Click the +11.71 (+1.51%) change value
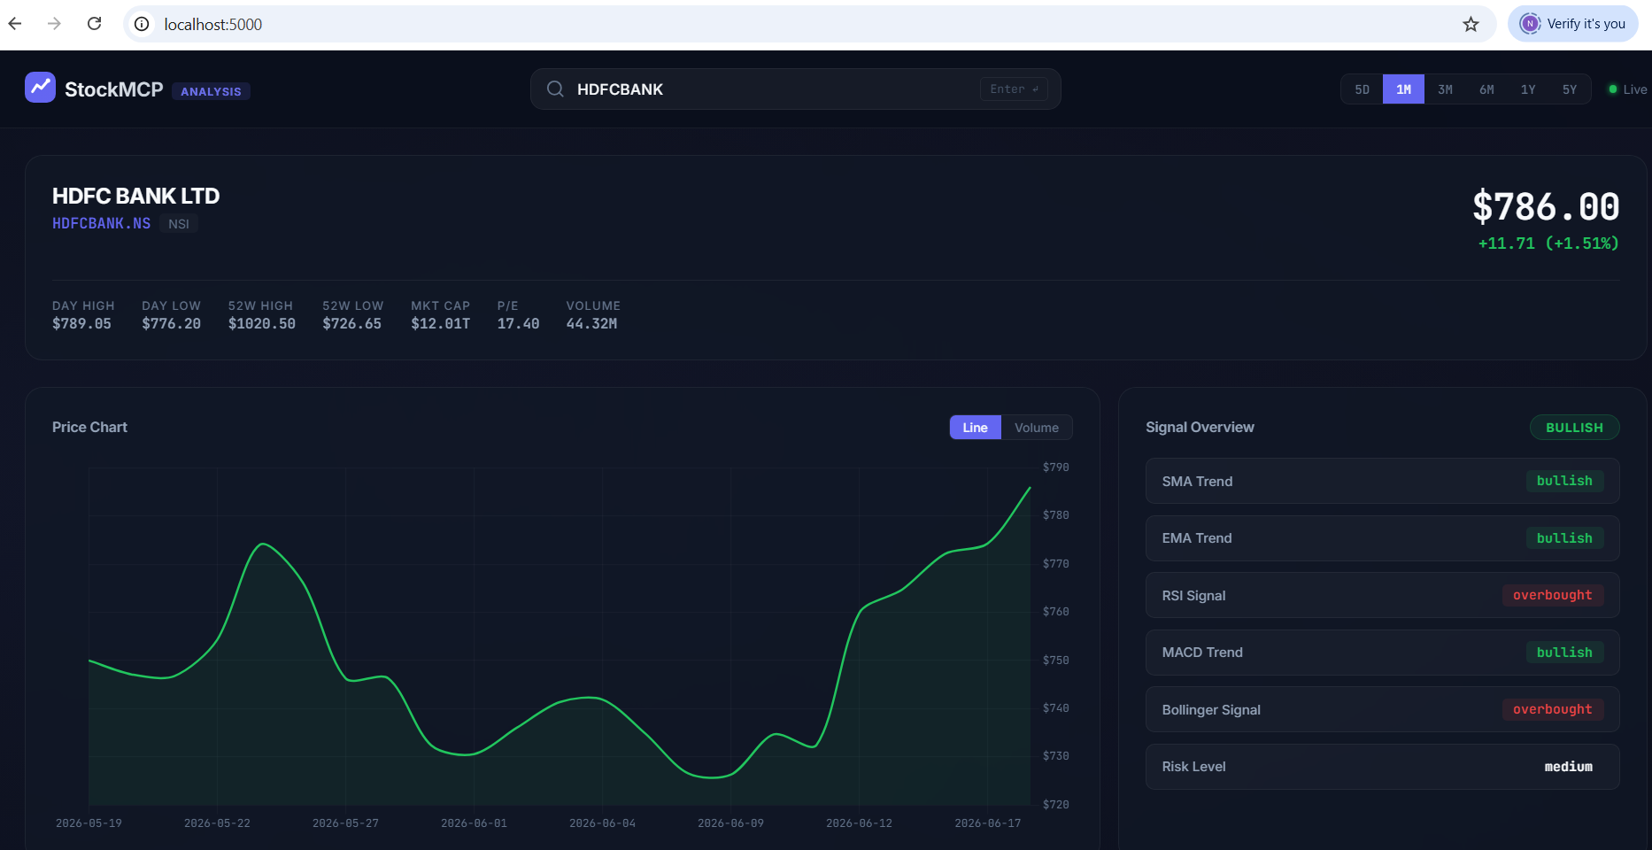This screenshot has height=850, width=1652. click(x=1548, y=243)
